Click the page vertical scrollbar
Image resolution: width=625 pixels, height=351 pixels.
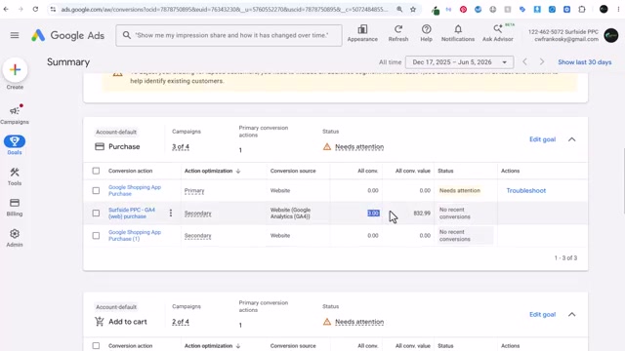[x=623, y=181]
